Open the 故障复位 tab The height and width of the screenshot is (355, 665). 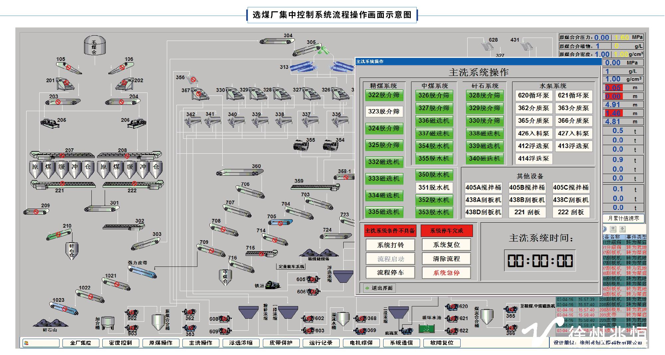point(442,343)
